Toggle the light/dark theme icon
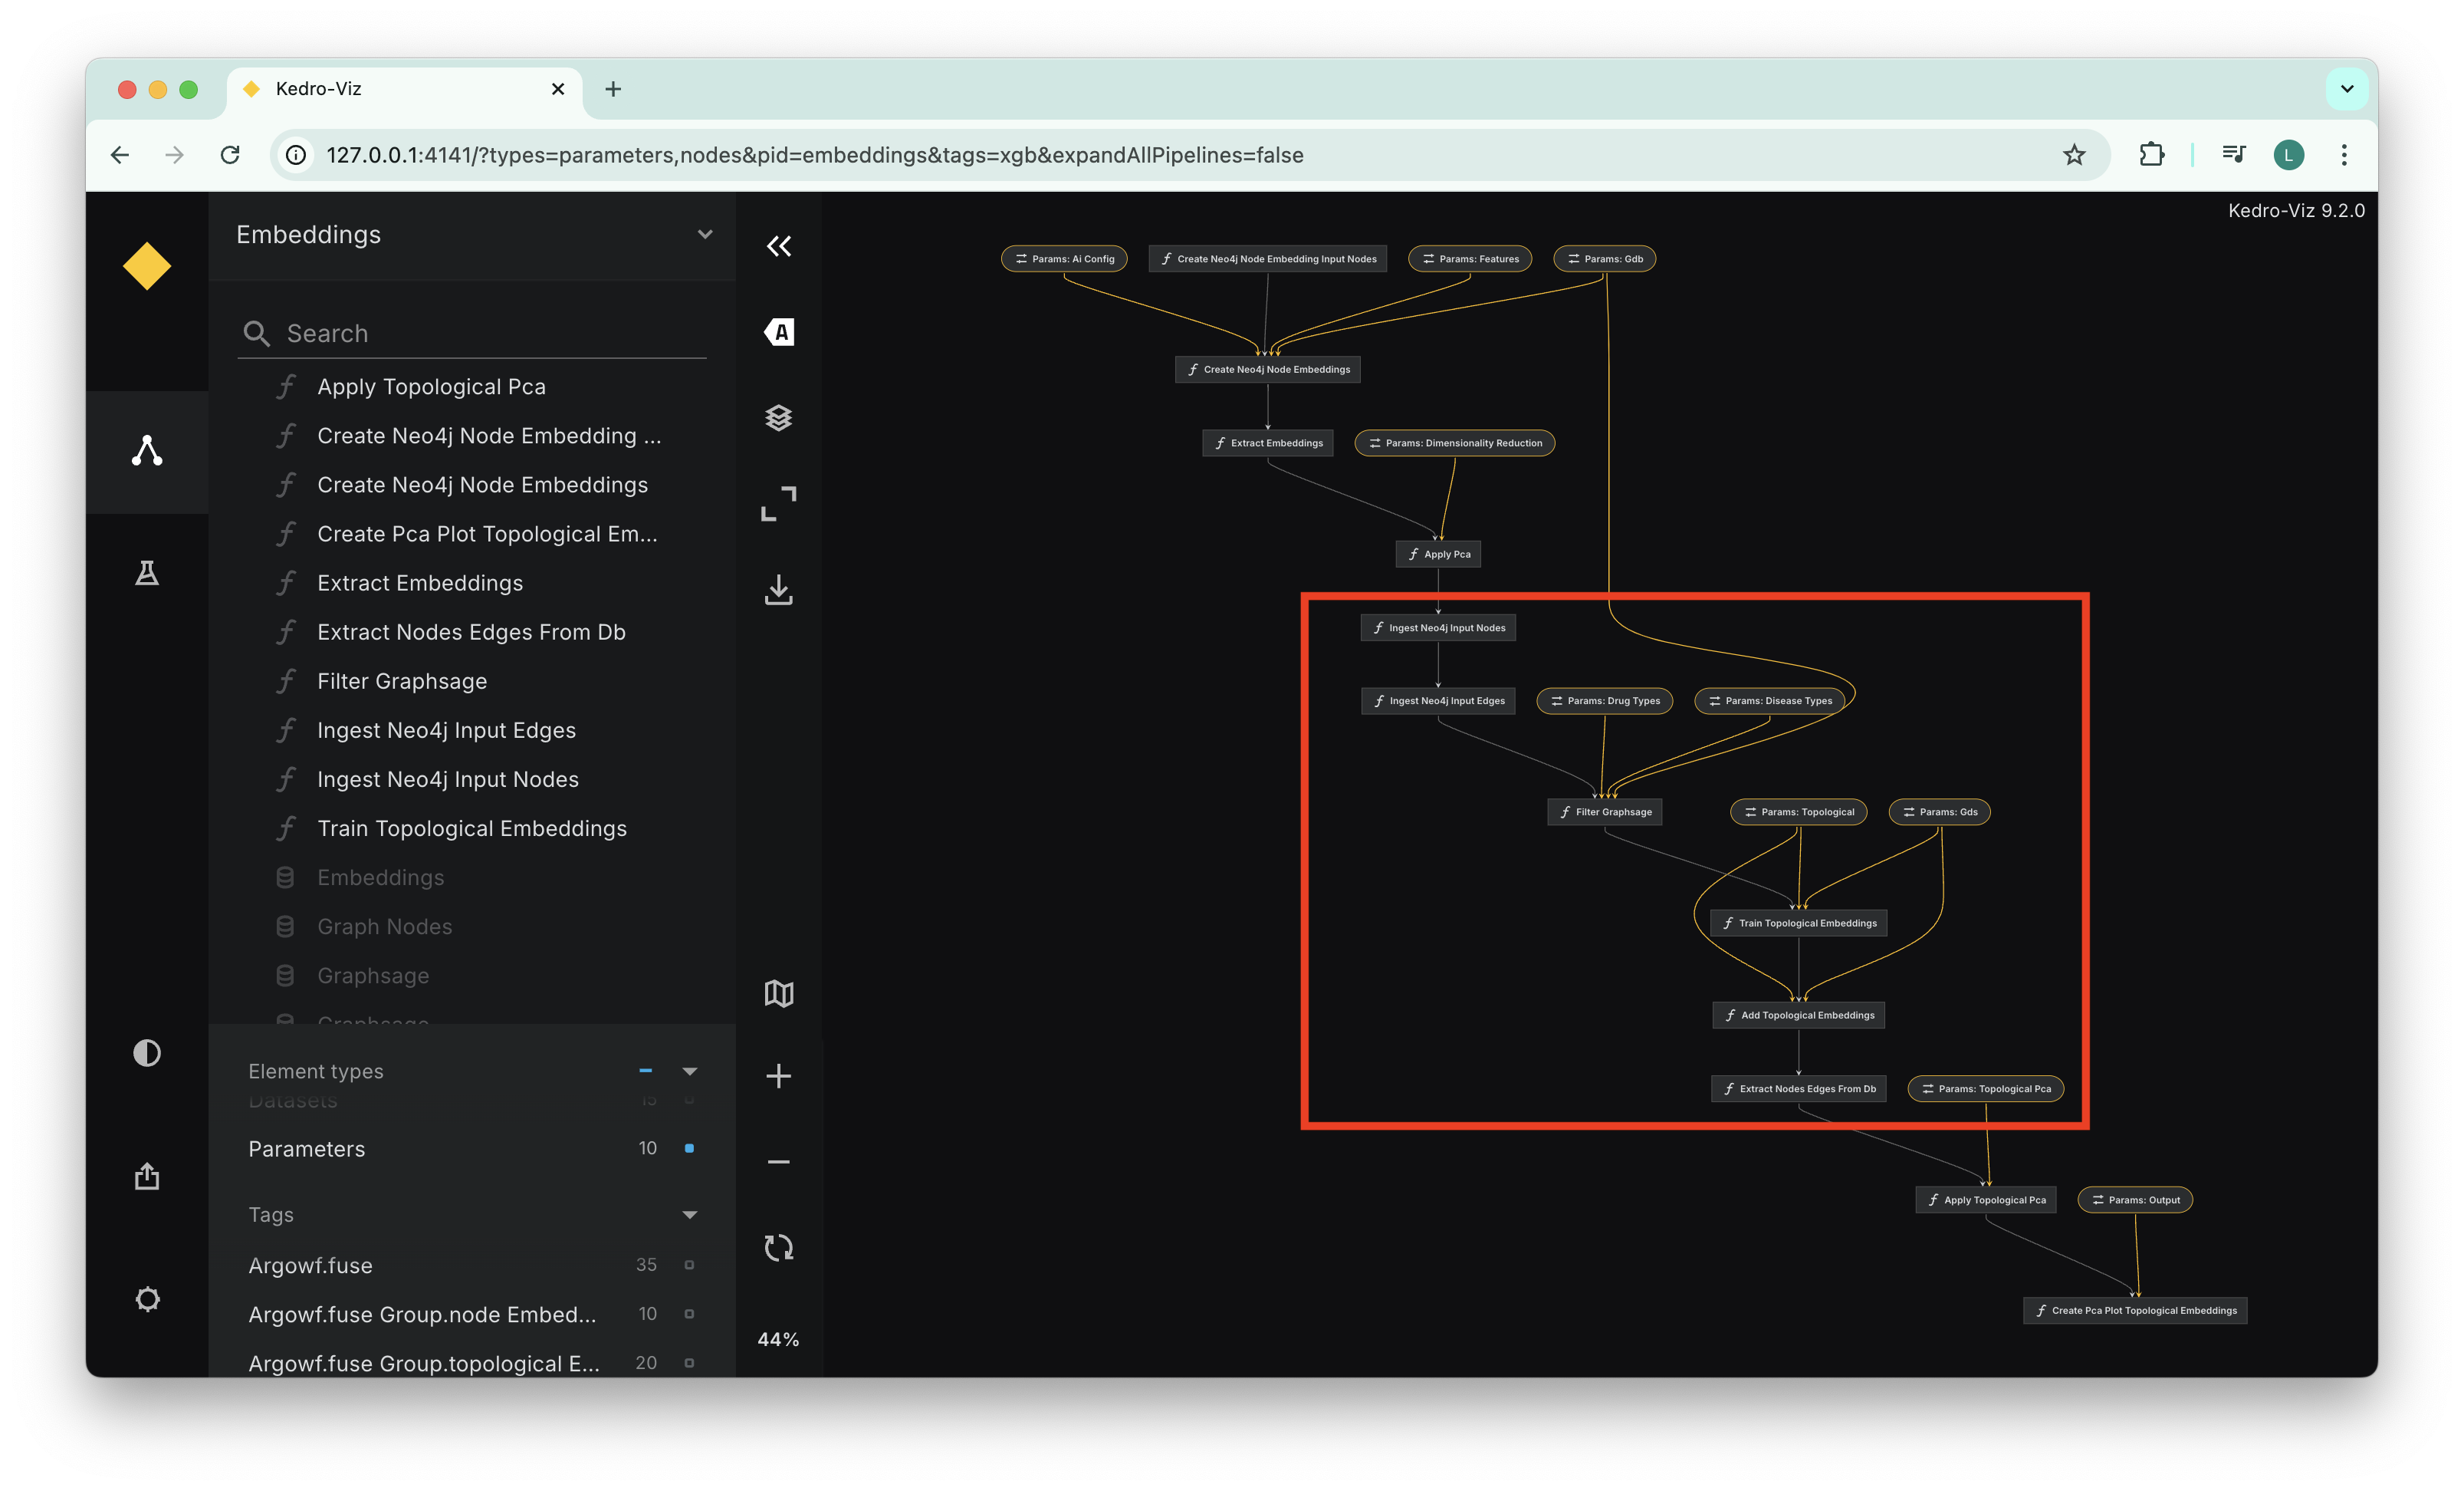Image resolution: width=2464 pixels, height=1491 pixels. (147, 1053)
